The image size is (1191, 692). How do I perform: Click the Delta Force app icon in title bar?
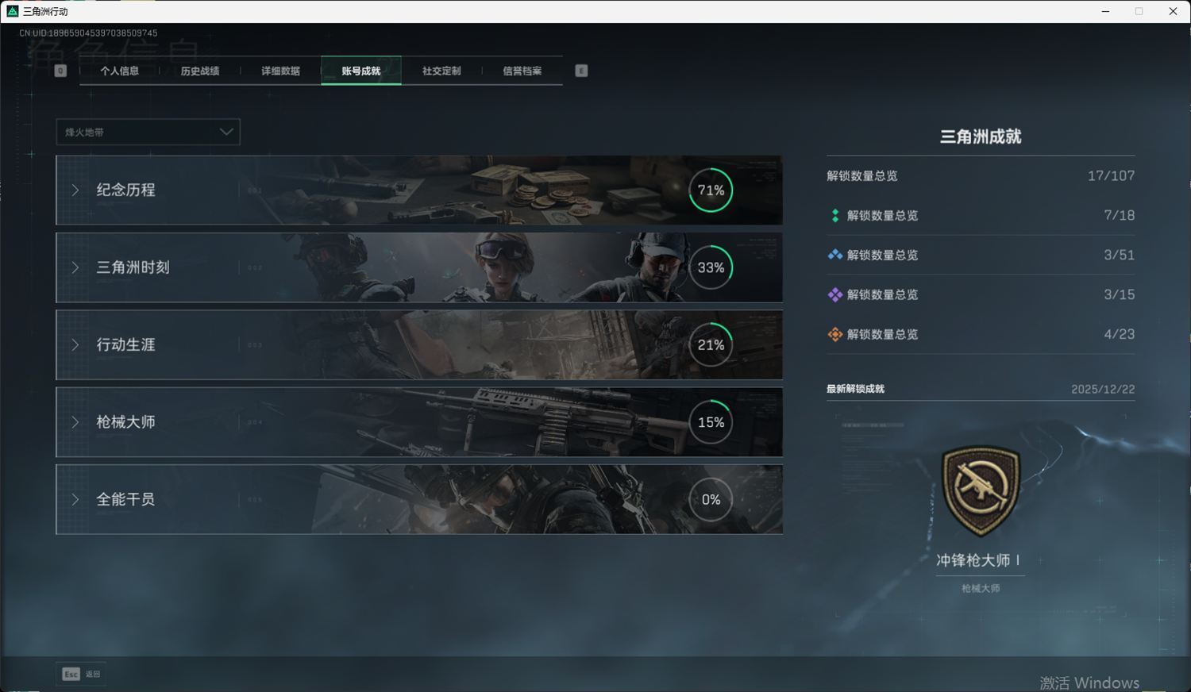click(x=12, y=11)
